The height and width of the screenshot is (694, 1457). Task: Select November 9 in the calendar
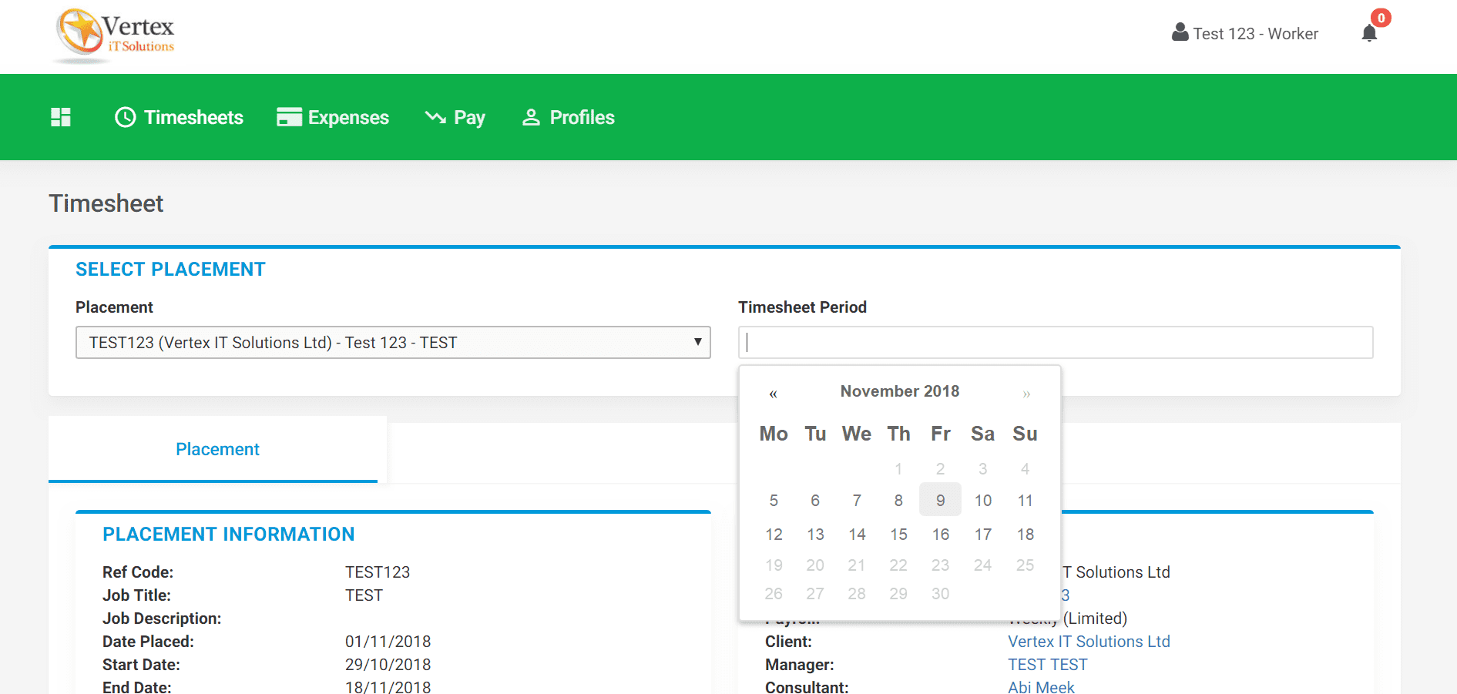(940, 501)
